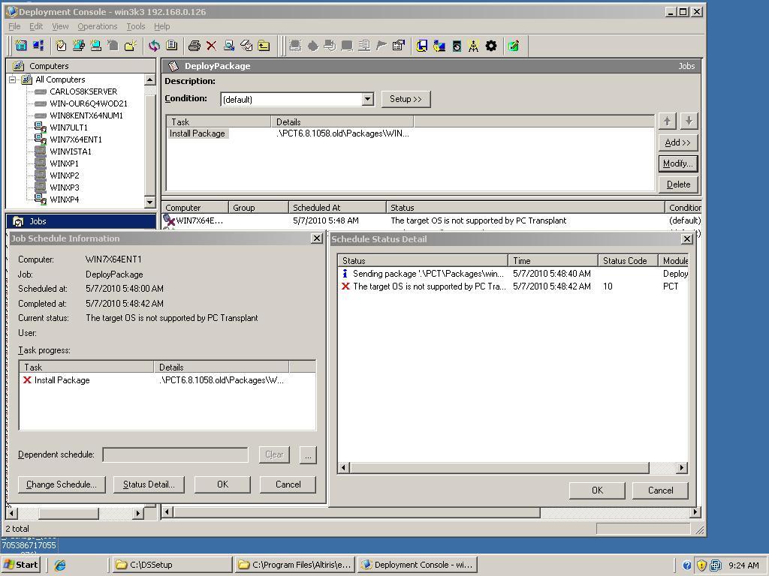
Task: Click the Internet Explorer quick launch icon
Action: tap(60, 565)
